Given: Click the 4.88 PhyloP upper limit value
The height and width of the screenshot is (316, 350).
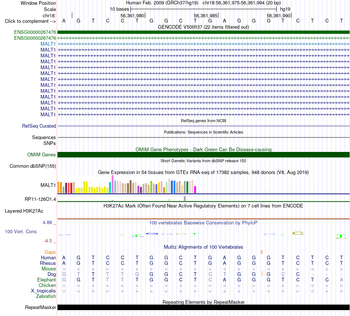Looking at the screenshot, I should 47,223.
